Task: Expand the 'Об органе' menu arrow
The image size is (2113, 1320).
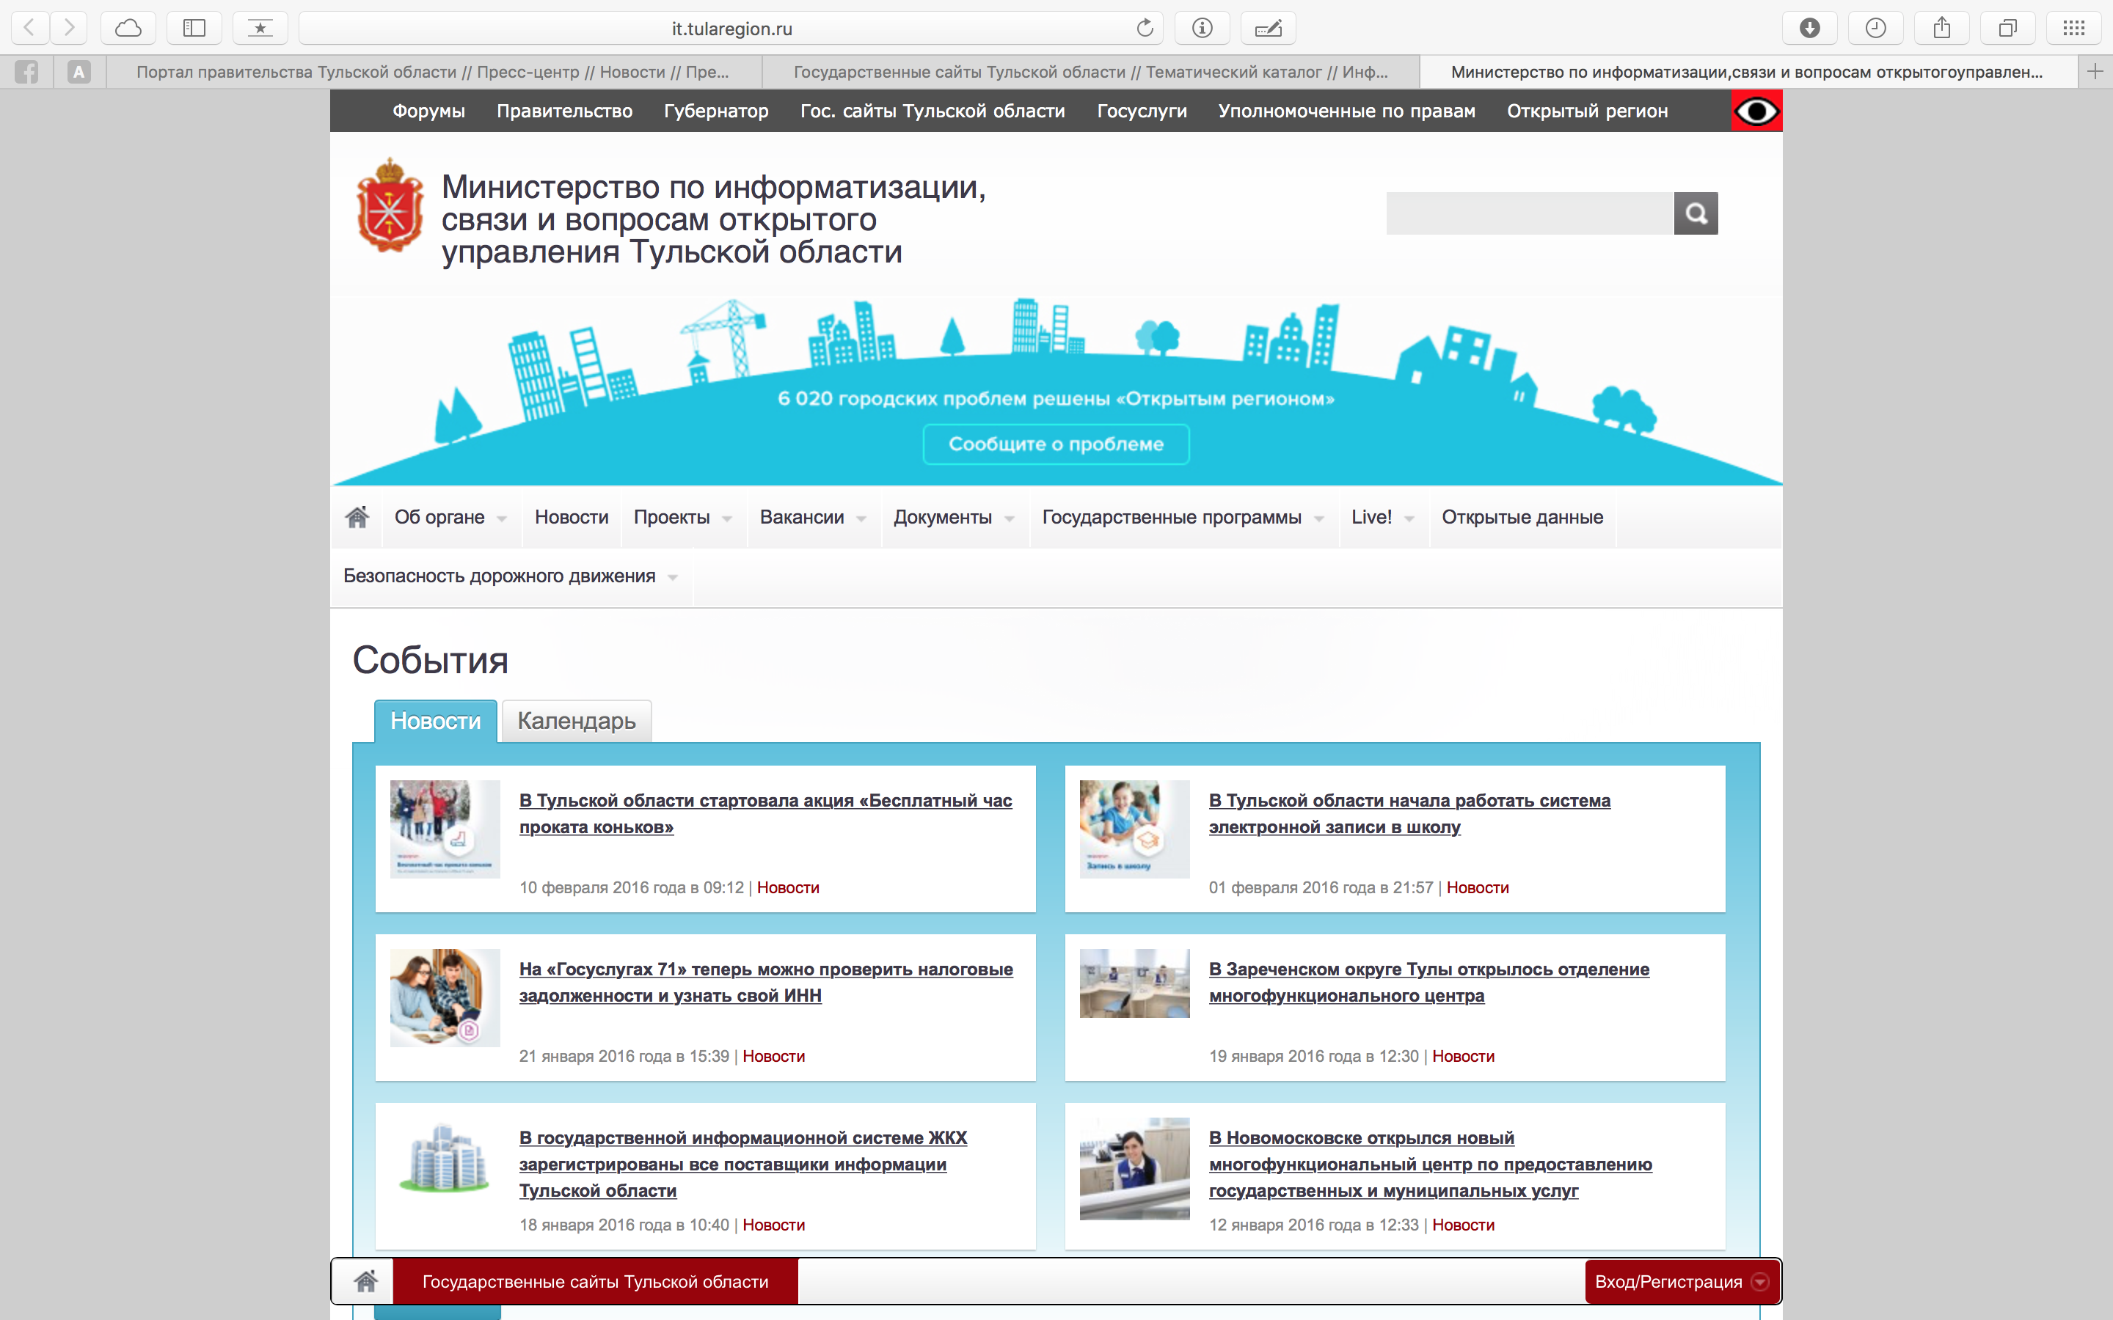Action: [x=502, y=518]
